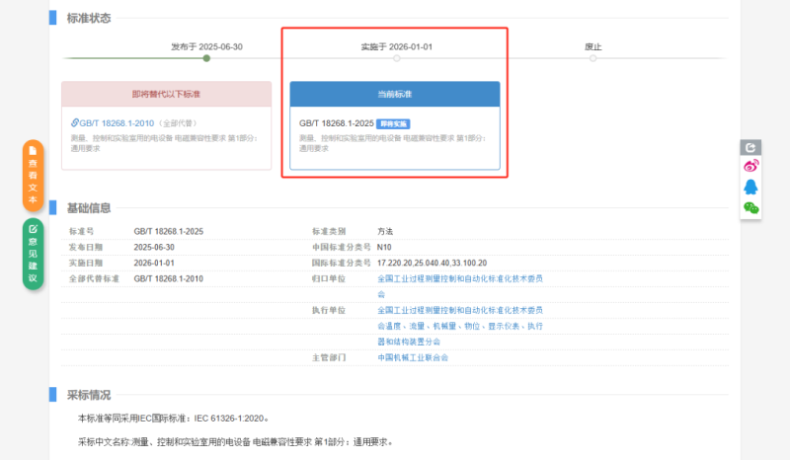Open the orange 查看文本 side button

pos(33,176)
